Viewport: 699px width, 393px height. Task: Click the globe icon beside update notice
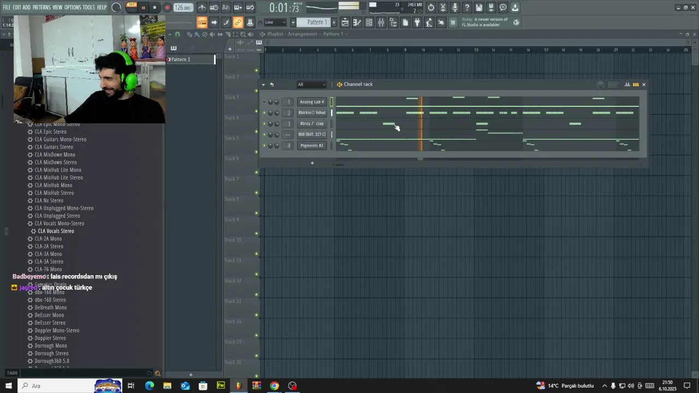[x=516, y=22]
